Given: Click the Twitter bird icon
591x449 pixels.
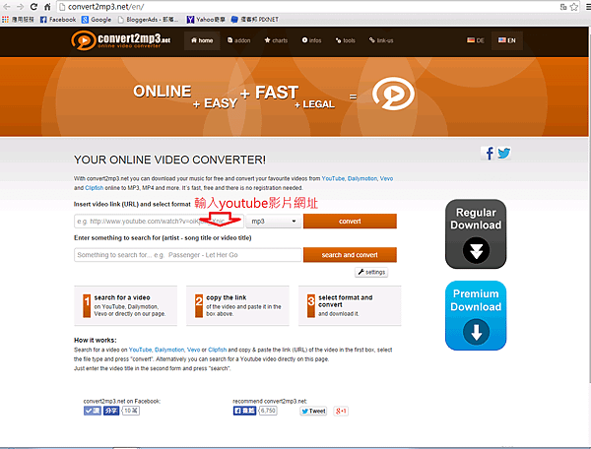Looking at the screenshot, I should pyautogui.click(x=504, y=154).
